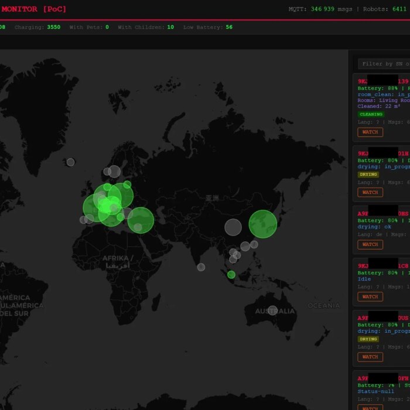The height and width of the screenshot is (410, 410).
Task: Click the small green marker near Singapore
Action: point(231,275)
